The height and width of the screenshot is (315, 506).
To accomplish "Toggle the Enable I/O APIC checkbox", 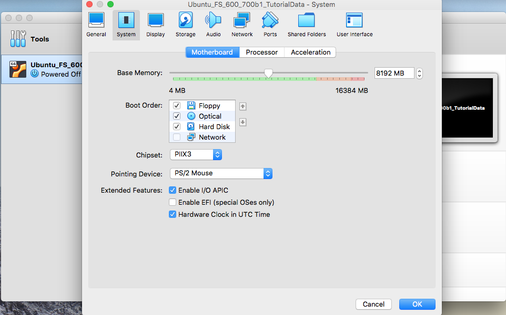I will (x=173, y=190).
